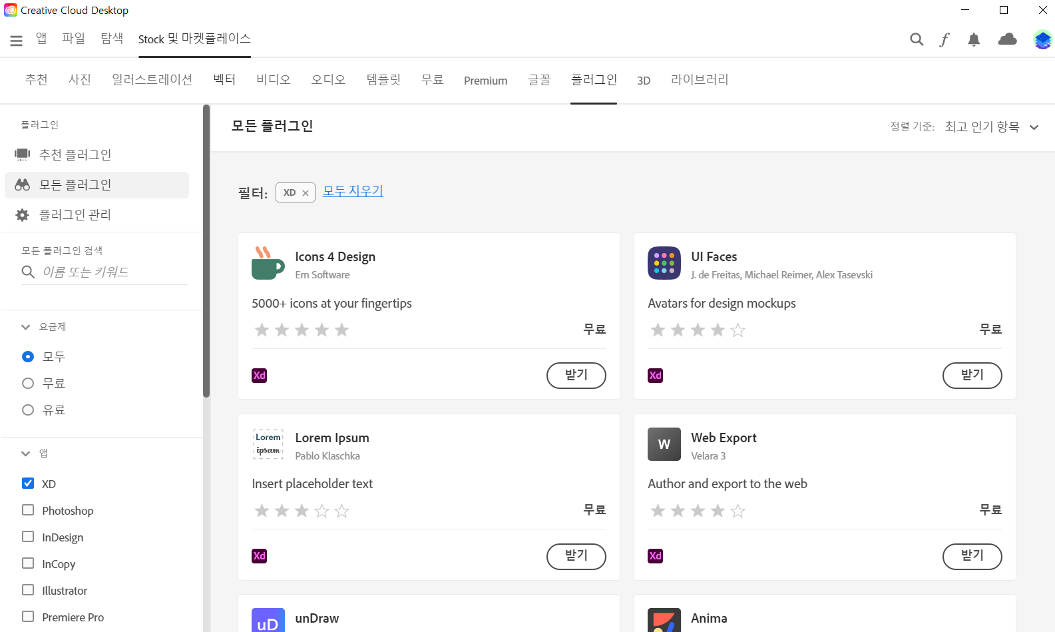Open the 템플릿 category tab
The width and height of the screenshot is (1055, 632).
(x=383, y=80)
